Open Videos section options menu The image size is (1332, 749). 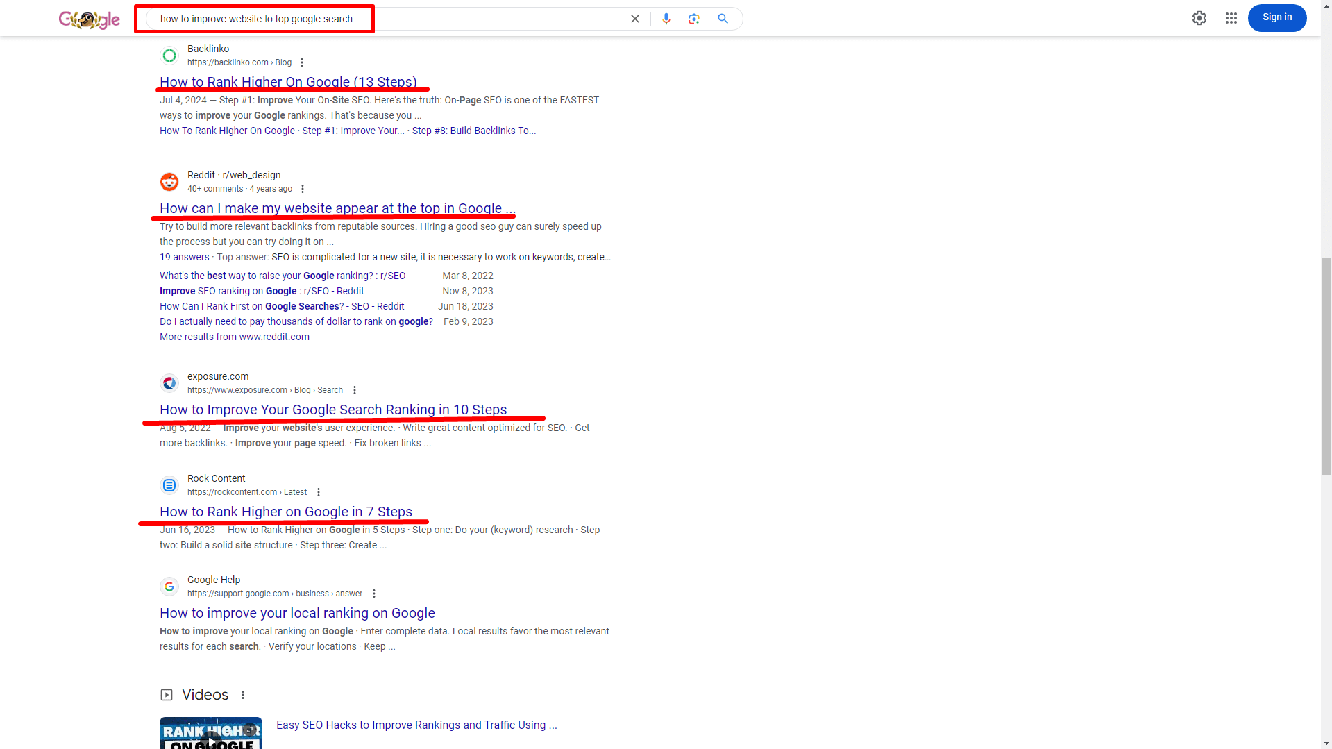pyautogui.click(x=243, y=695)
